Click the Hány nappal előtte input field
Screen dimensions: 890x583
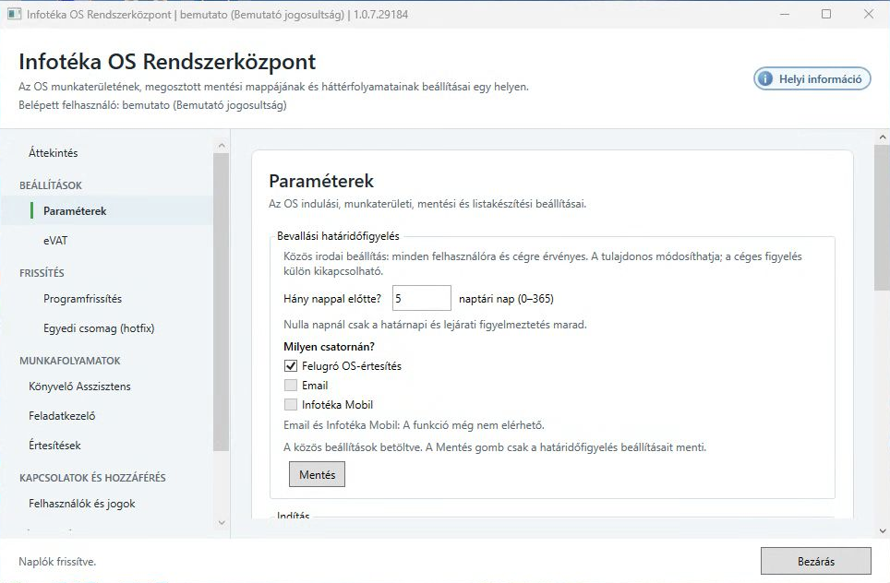tap(422, 298)
